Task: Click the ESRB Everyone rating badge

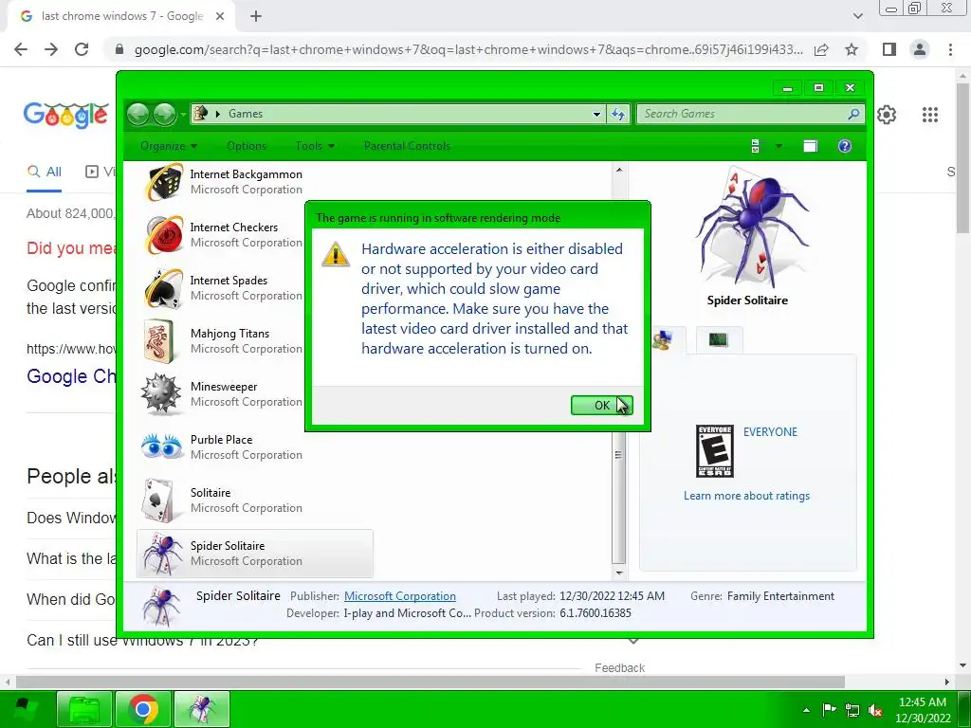Action: click(x=715, y=450)
